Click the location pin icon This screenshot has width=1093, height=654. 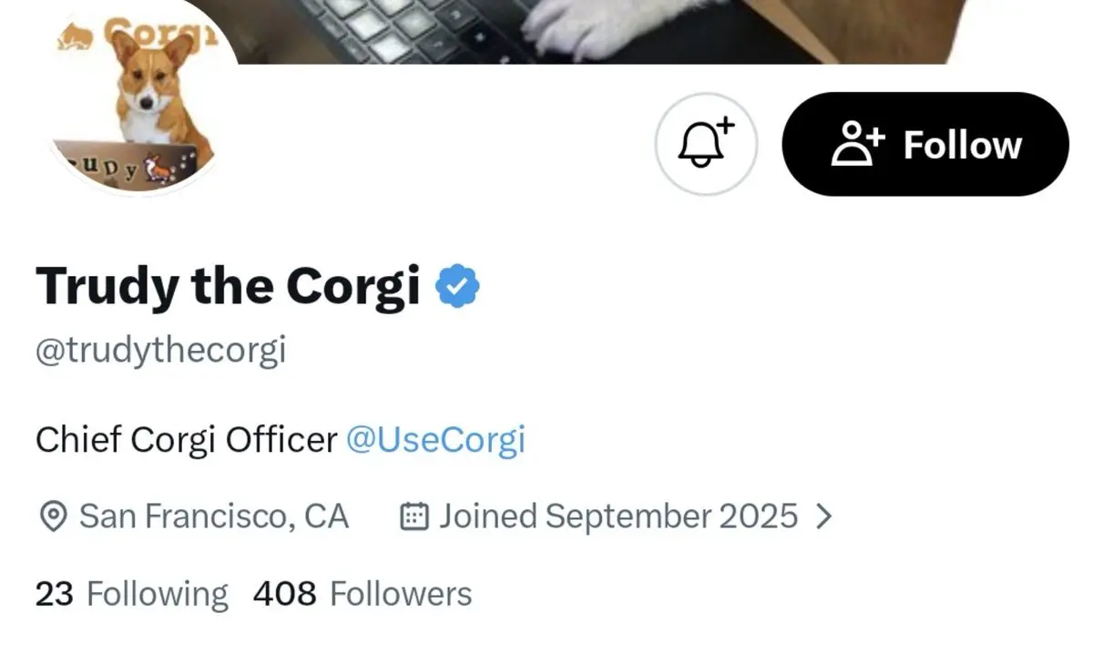pyautogui.click(x=54, y=517)
